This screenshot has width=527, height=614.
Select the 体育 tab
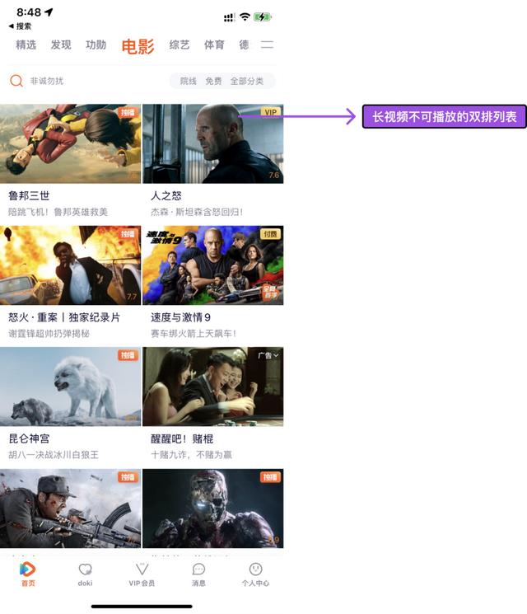pyautogui.click(x=214, y=45)
